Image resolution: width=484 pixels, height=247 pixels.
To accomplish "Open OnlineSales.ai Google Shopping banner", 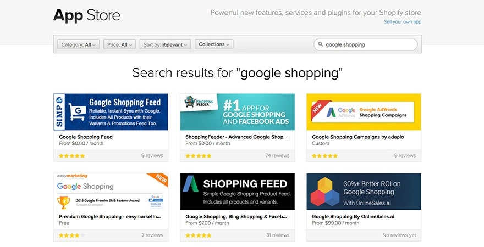I will pos(364,192).
